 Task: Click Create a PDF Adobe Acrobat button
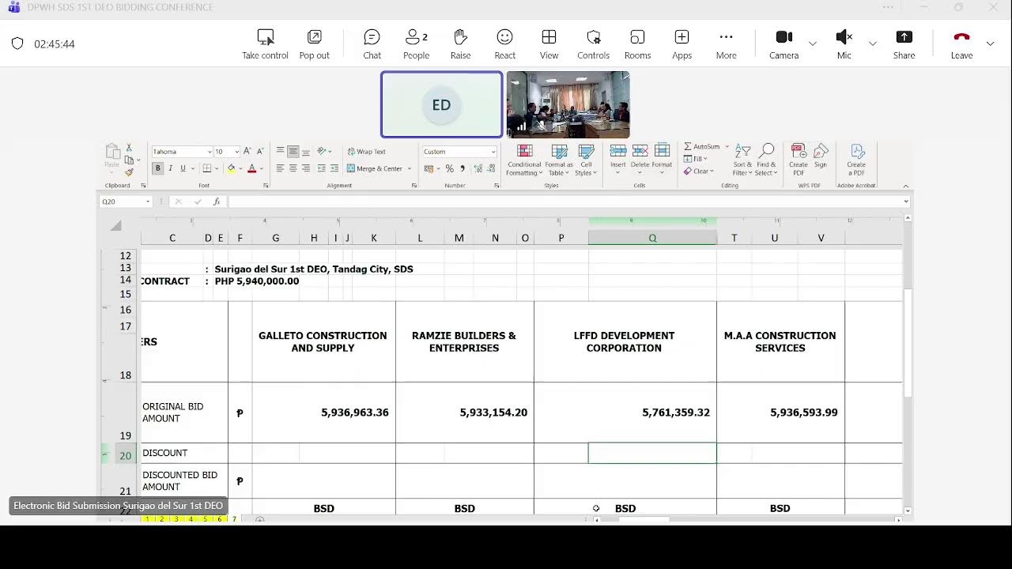[856, 160]
